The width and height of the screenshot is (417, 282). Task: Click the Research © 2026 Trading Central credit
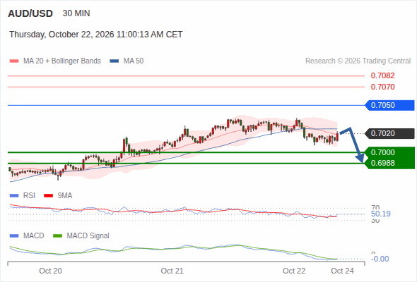tap(358, 61)
